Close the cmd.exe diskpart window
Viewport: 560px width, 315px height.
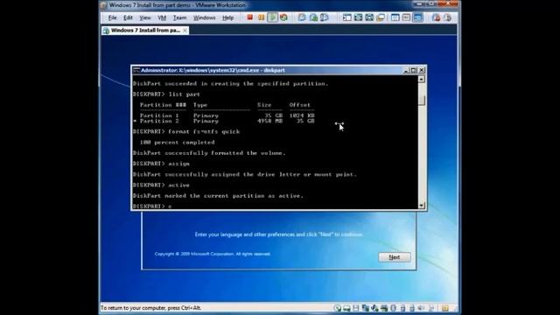click(x=422, y=70)
